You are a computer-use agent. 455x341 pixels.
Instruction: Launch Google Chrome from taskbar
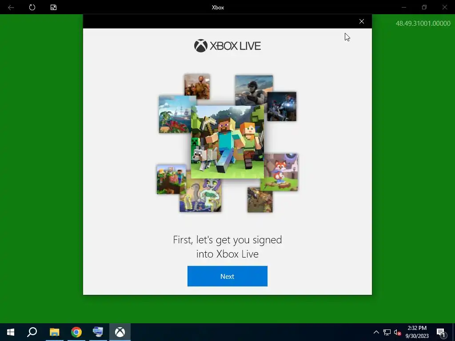point(76,332)
